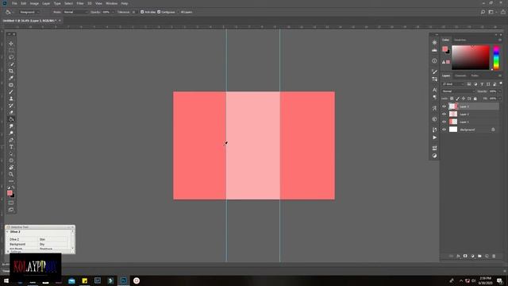Select the Paint Bucket tool
The height and width of the screenshot is (286, 508).
(11, 119)
